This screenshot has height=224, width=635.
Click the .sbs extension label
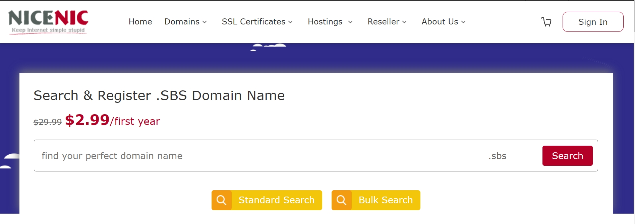coord(497,156)
